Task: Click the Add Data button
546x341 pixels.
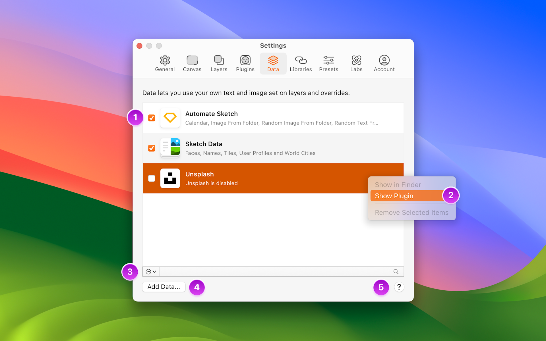Action: tap(164, 287)
